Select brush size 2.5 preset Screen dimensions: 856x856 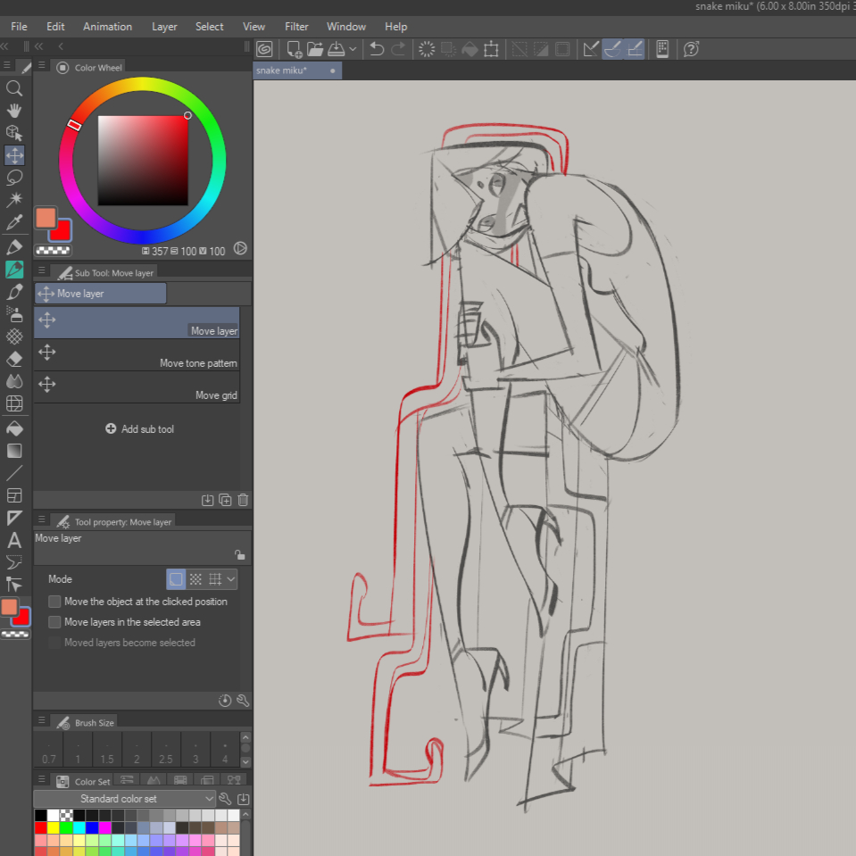click(165, 751)
